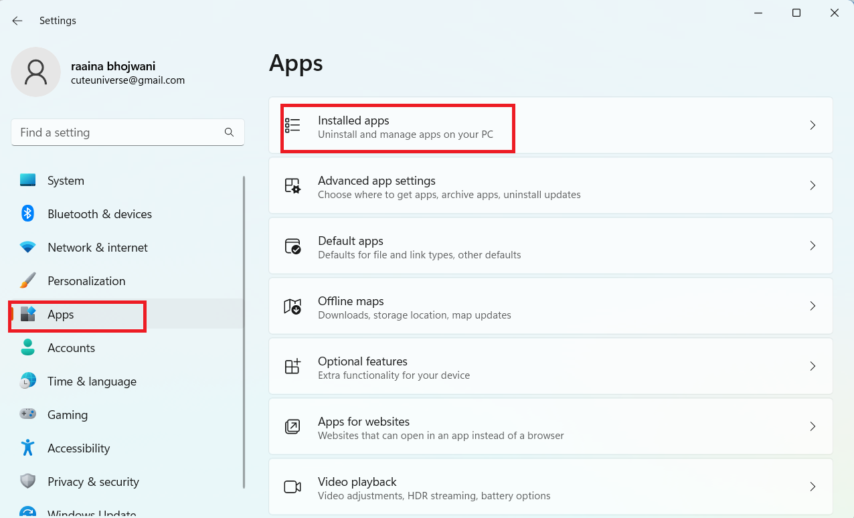Click the search magnifier icon
Image resolution: width=854 pixels, height=518 pixels.
[x=229, y=133]
